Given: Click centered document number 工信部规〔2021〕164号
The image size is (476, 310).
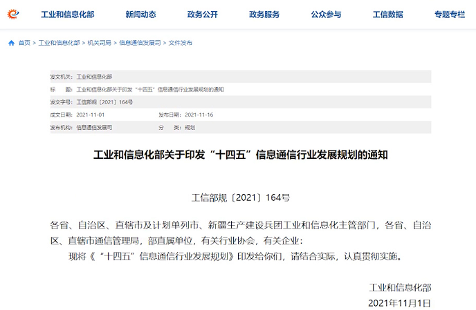Looking at the screenshot, I should pos(241,197).
